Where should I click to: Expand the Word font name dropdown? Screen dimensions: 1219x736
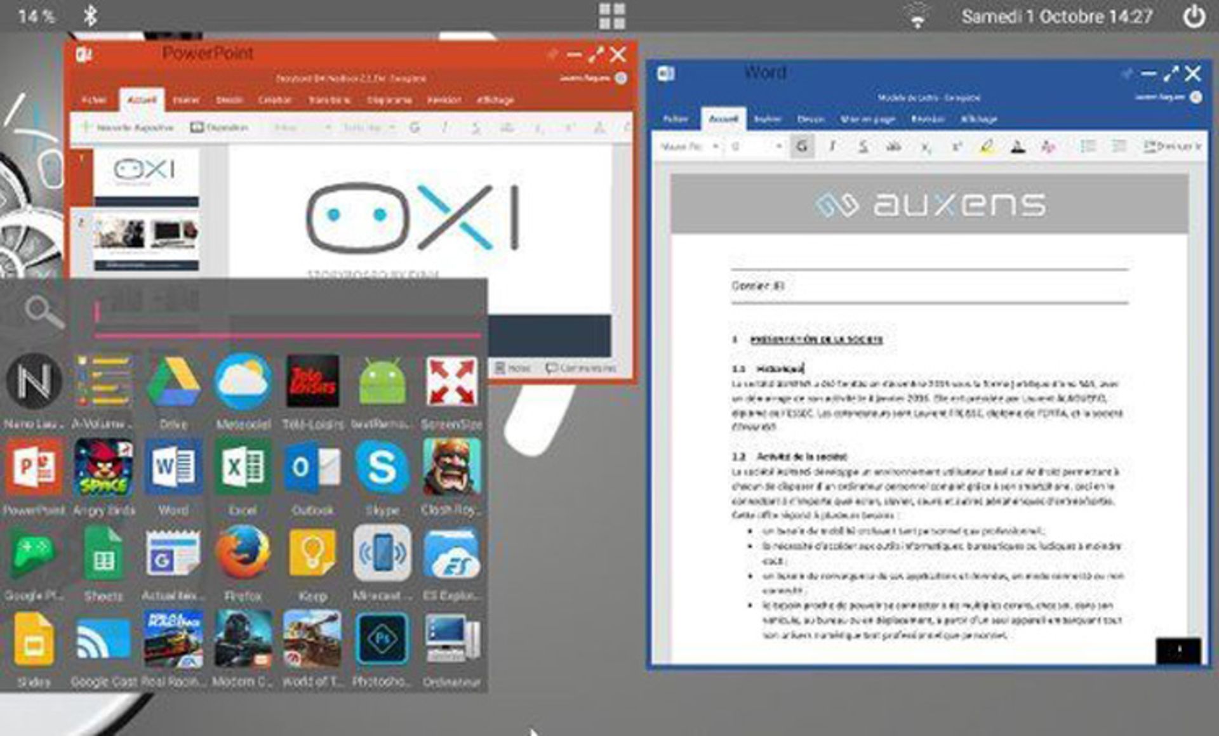pyautogui.click(x=716, y=147)
